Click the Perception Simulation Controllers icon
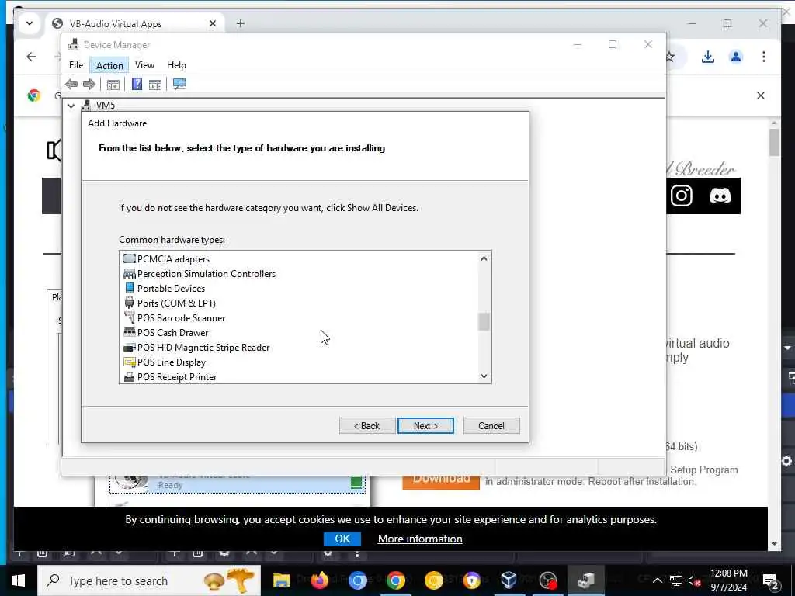This screenshot has width=795, height=596. point(130,274)
